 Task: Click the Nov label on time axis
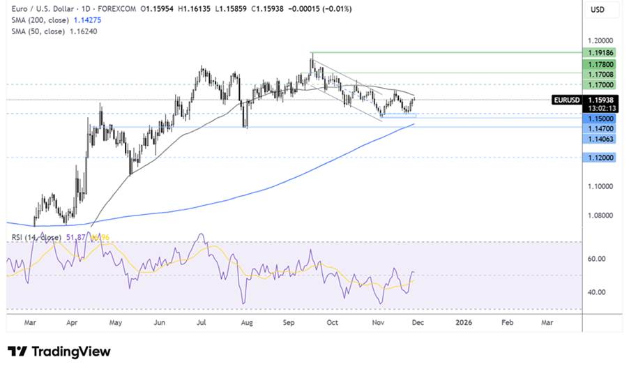(x=379, y=323)
